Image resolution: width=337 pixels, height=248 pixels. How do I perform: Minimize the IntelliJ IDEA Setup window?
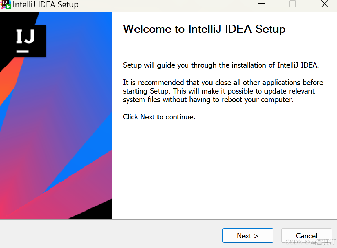[261, 4]
